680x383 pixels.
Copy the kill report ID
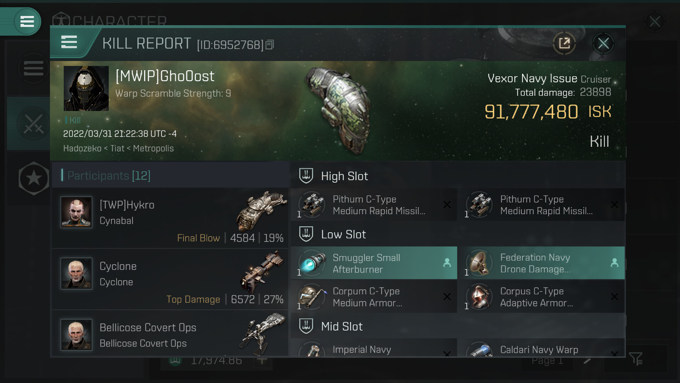[x=270, y=45]
